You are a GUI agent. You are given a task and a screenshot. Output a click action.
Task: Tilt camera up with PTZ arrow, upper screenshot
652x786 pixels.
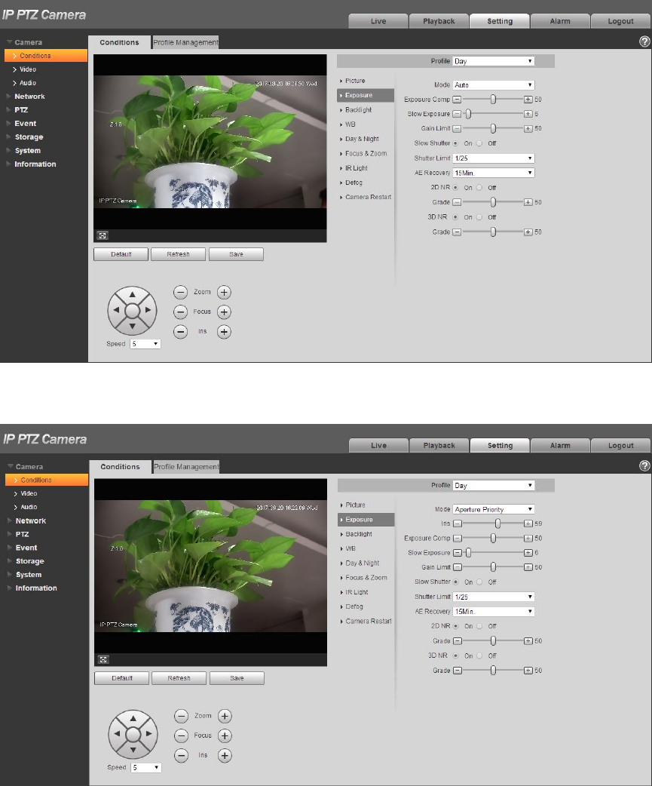(132, 294)
